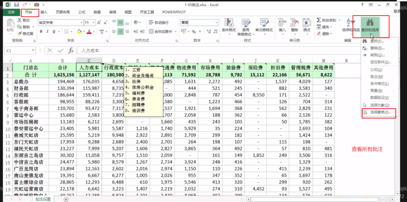The width and height of the screenshot is (407, 202).
Task: Decrease indent icon
Action: [136, 31]
